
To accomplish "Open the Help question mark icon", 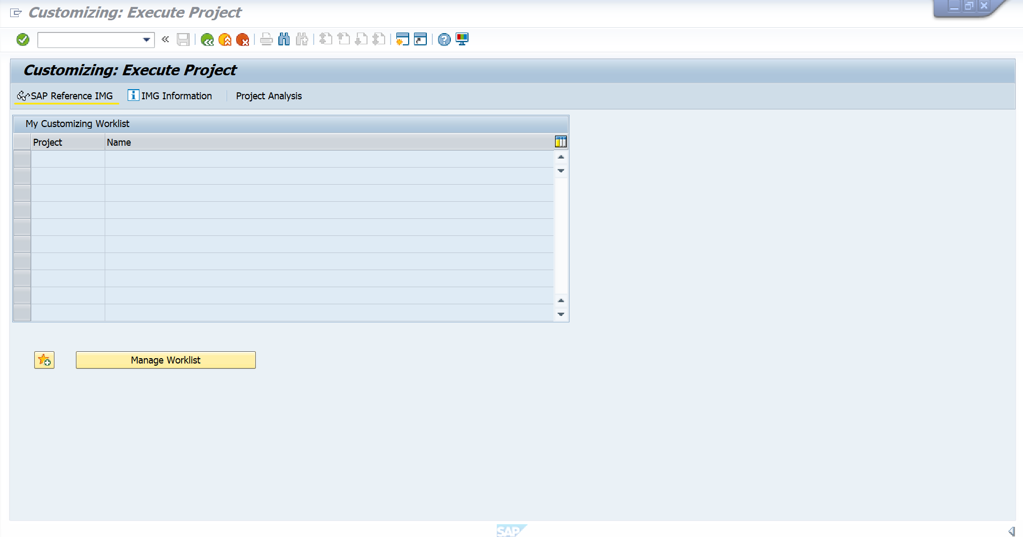I will click(x=444, y=40).
